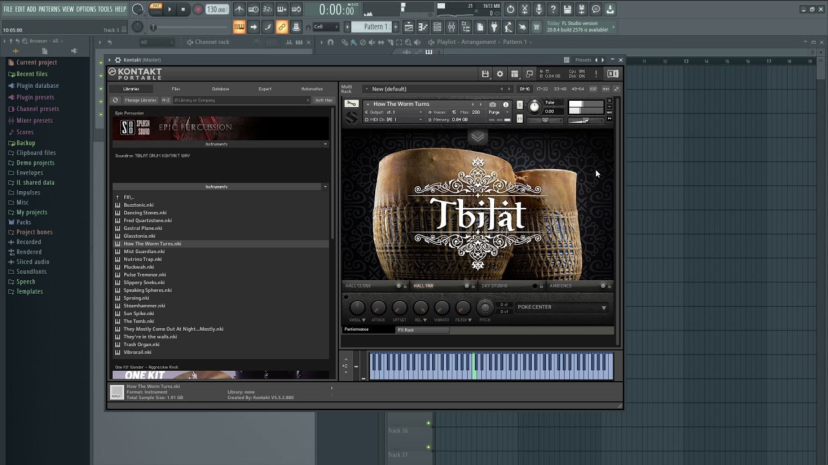Minimize rack view with arrows icon
The width and height of the screenshot is (828, 465).
[616, 88]
